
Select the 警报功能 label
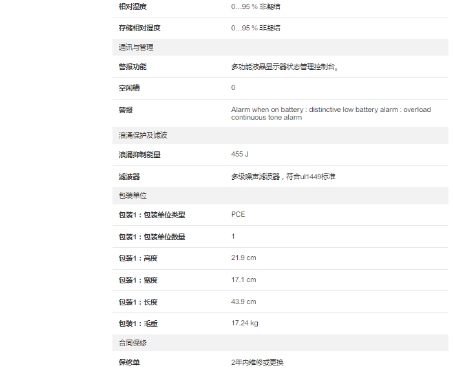point(132,67)
